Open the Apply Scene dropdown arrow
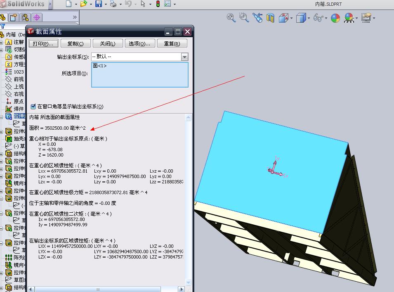The width and height of the screenshot is (394, 292). click(x=356, y=18)
